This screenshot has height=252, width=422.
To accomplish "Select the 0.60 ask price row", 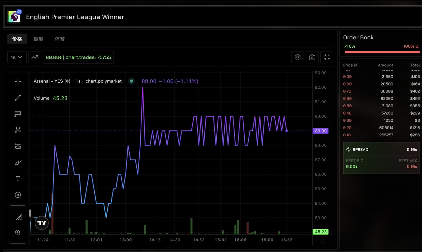I will click(382, 98).
